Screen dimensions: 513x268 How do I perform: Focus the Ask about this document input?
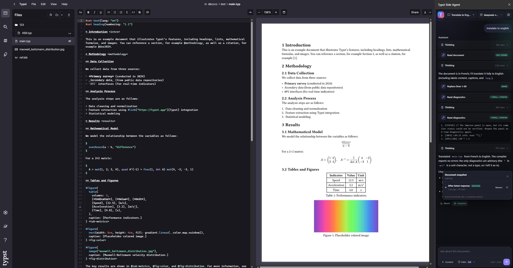(474, 251)
